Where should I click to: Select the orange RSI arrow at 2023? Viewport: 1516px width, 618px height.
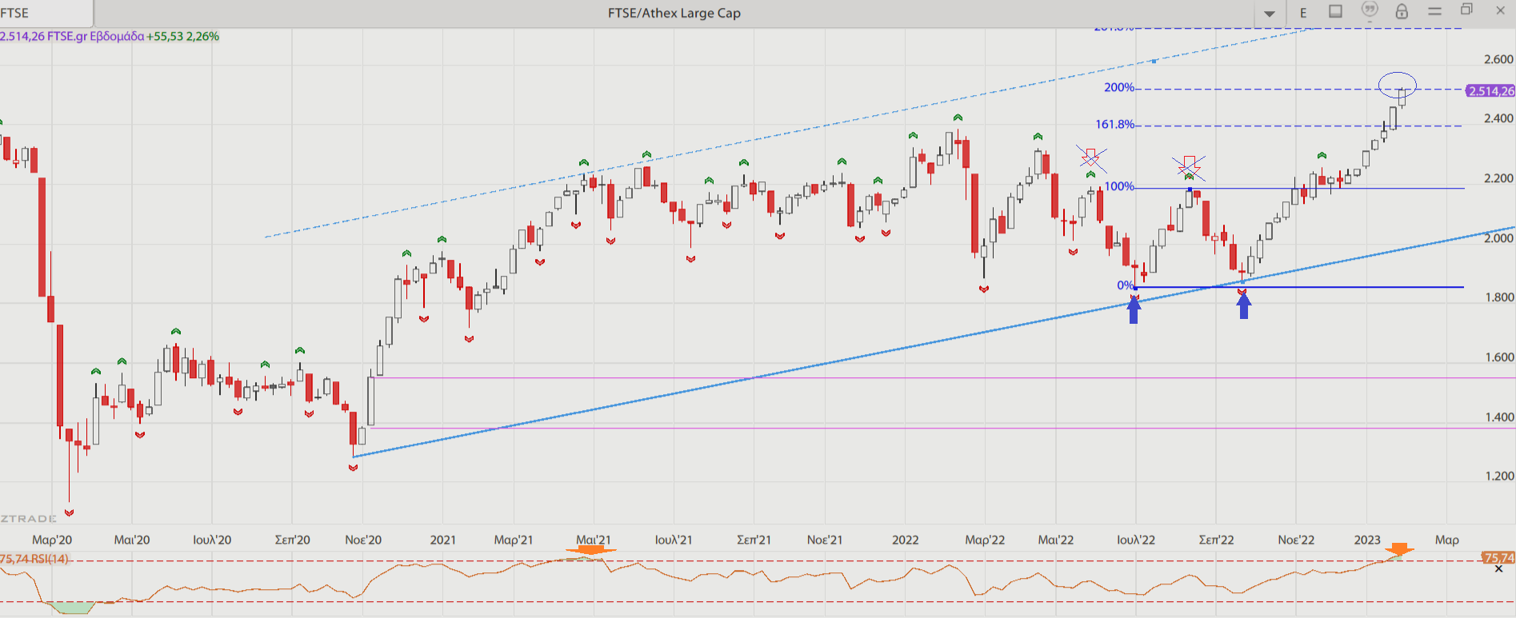click(x=1399, y=550)
